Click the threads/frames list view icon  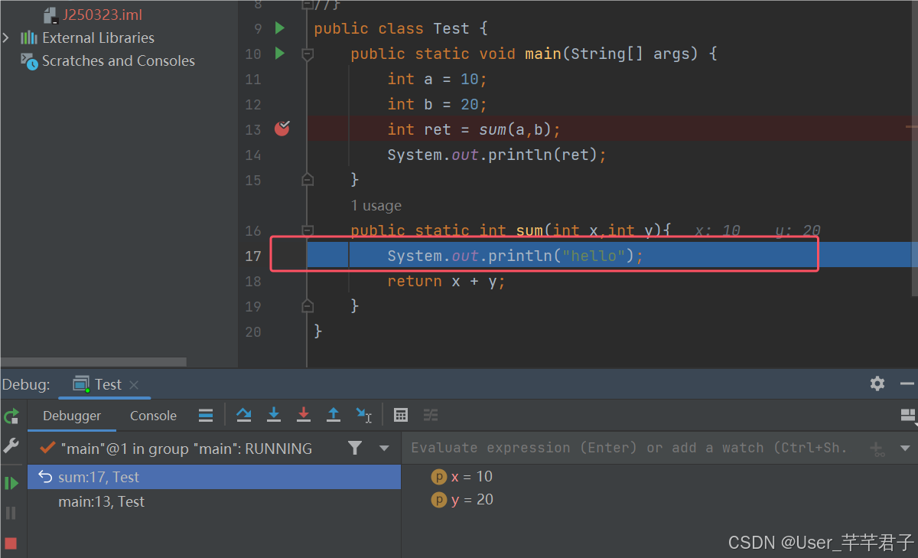(x=206, y=416)
